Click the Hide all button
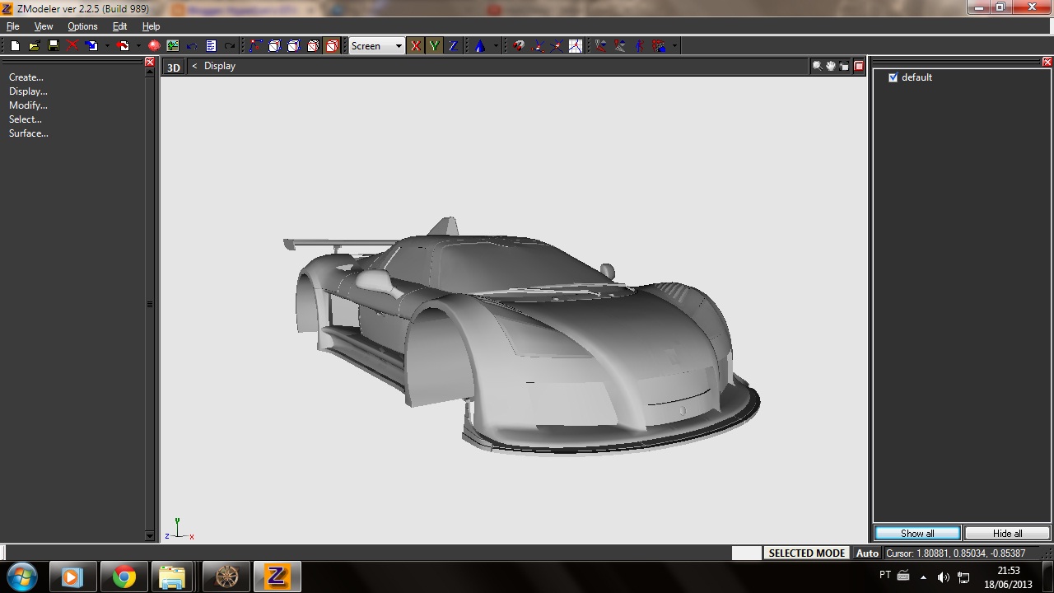The height and width of the screenshot is (593, 1054). (x=1007, y=534)
